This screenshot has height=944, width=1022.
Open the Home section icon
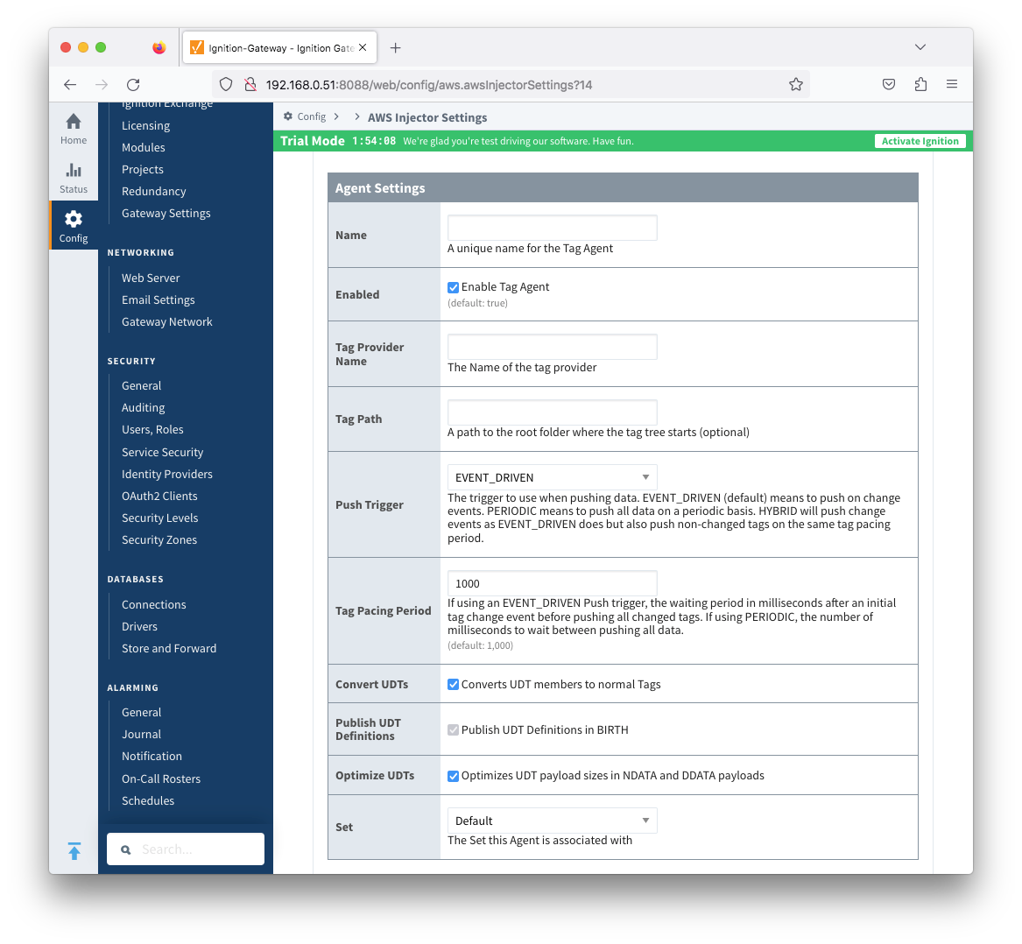click(74, 122)
